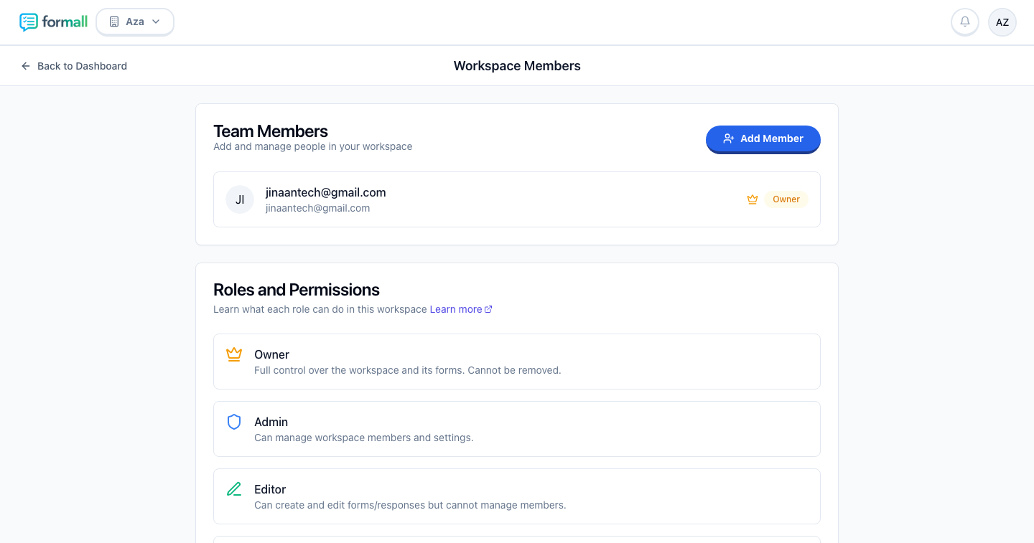The width and height of the screenshot is (1034, 543).
Task: Click the Team Members heading
Action: pos(271,131)
